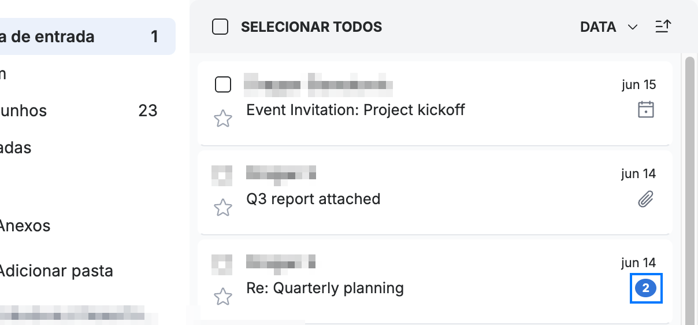The image size is (698, 325).
Task: Star the Q3 report attached email
Action: (x=223, y=207)
